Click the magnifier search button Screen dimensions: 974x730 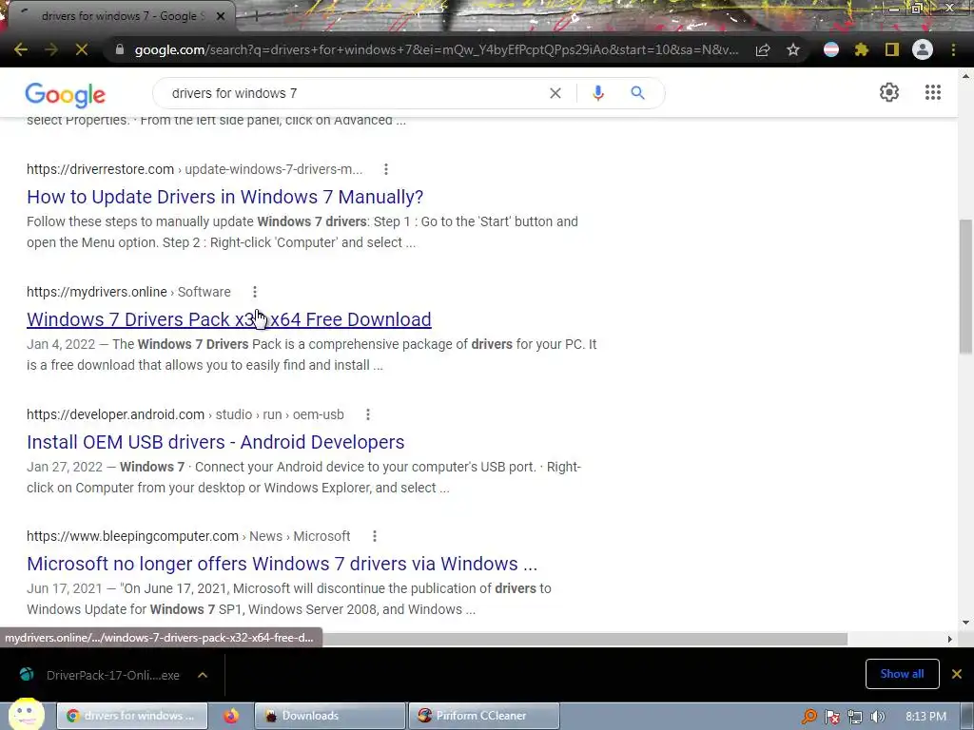[x=637, y=93]
